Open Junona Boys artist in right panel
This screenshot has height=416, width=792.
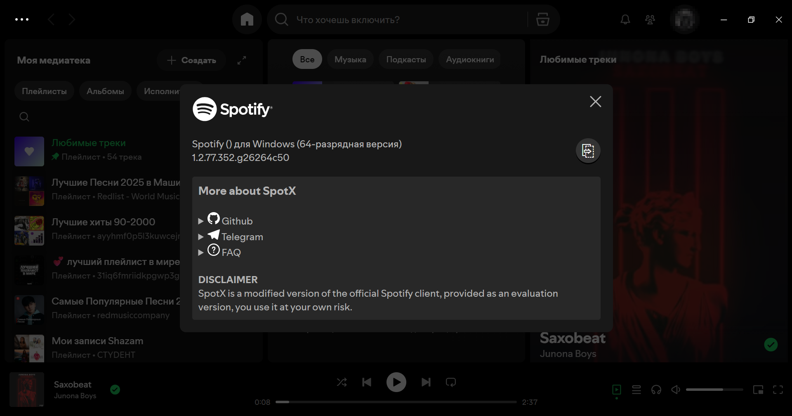pyautogui.click(x=568, y=354)
